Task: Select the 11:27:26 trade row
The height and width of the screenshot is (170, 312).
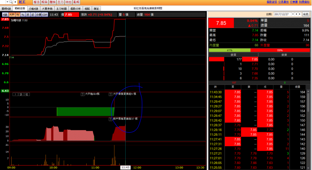Action: coord(257,149)
